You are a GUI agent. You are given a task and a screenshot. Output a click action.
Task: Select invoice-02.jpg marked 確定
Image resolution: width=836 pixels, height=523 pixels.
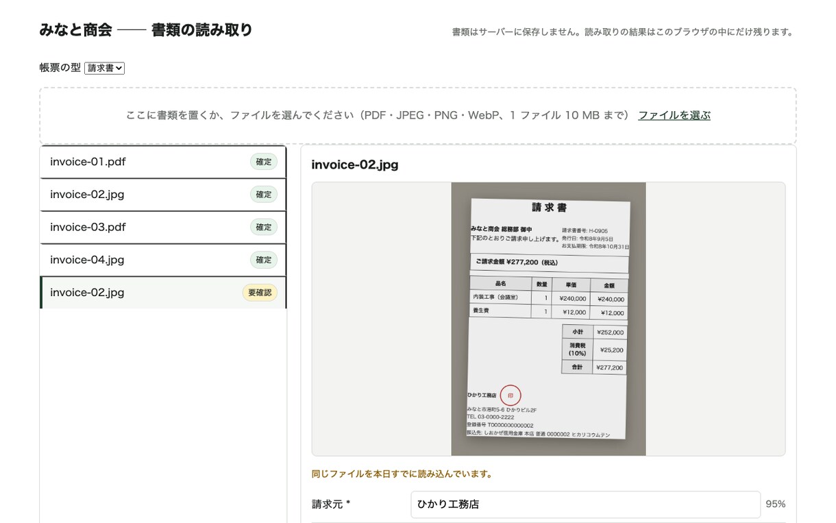tap(162, 195)
